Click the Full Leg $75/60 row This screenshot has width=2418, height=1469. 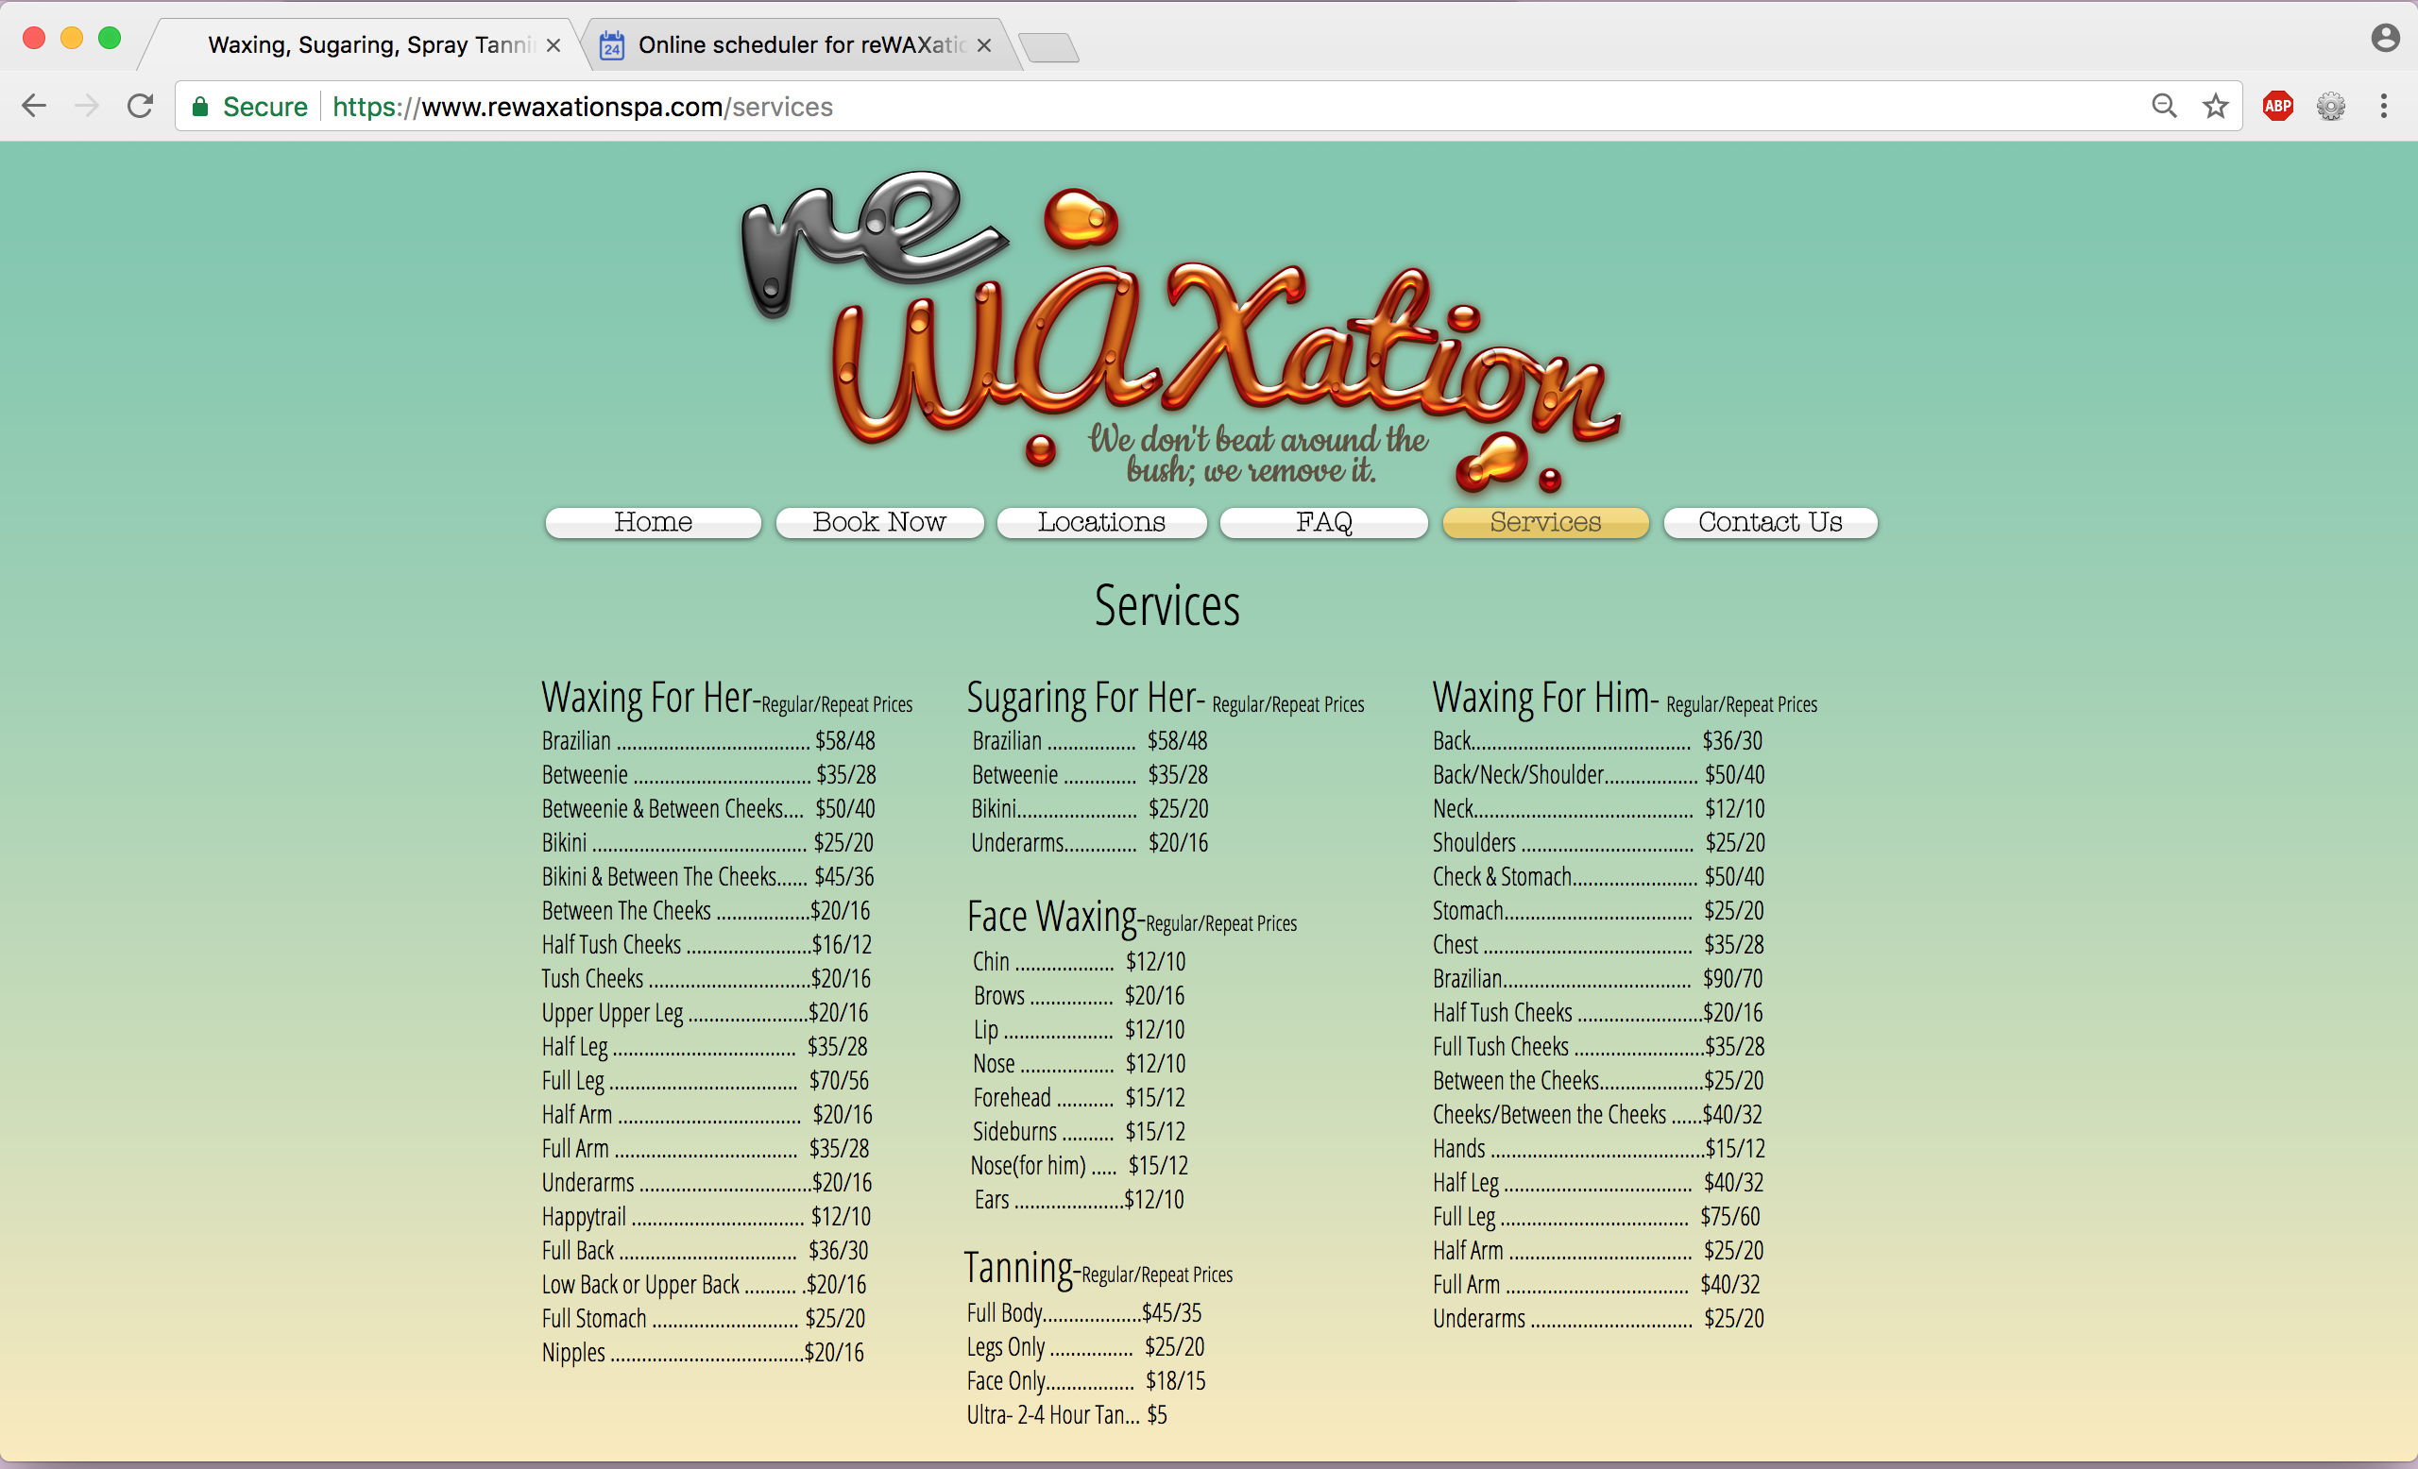point(1596,1217)
